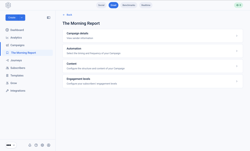This screenshot has width=250, height=151.
Task: Switch to the Benchmarks tab
Action: [x=129, y=5]
